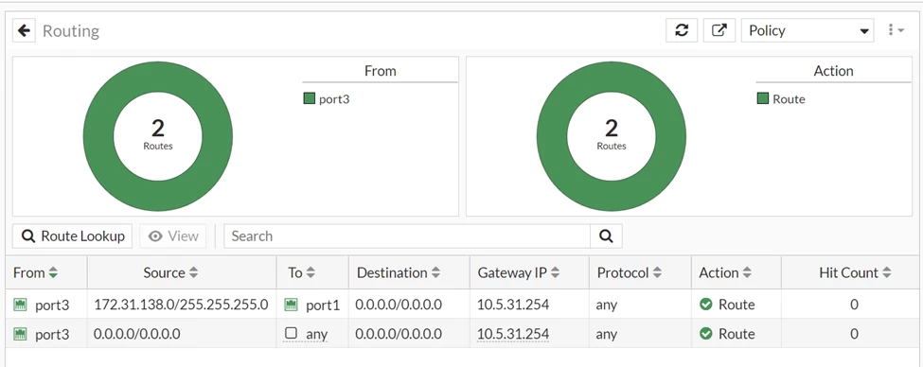The height and width of the screenshot is (367, 923).
Task: Open Route Lookup
Action: pos(72,236)
